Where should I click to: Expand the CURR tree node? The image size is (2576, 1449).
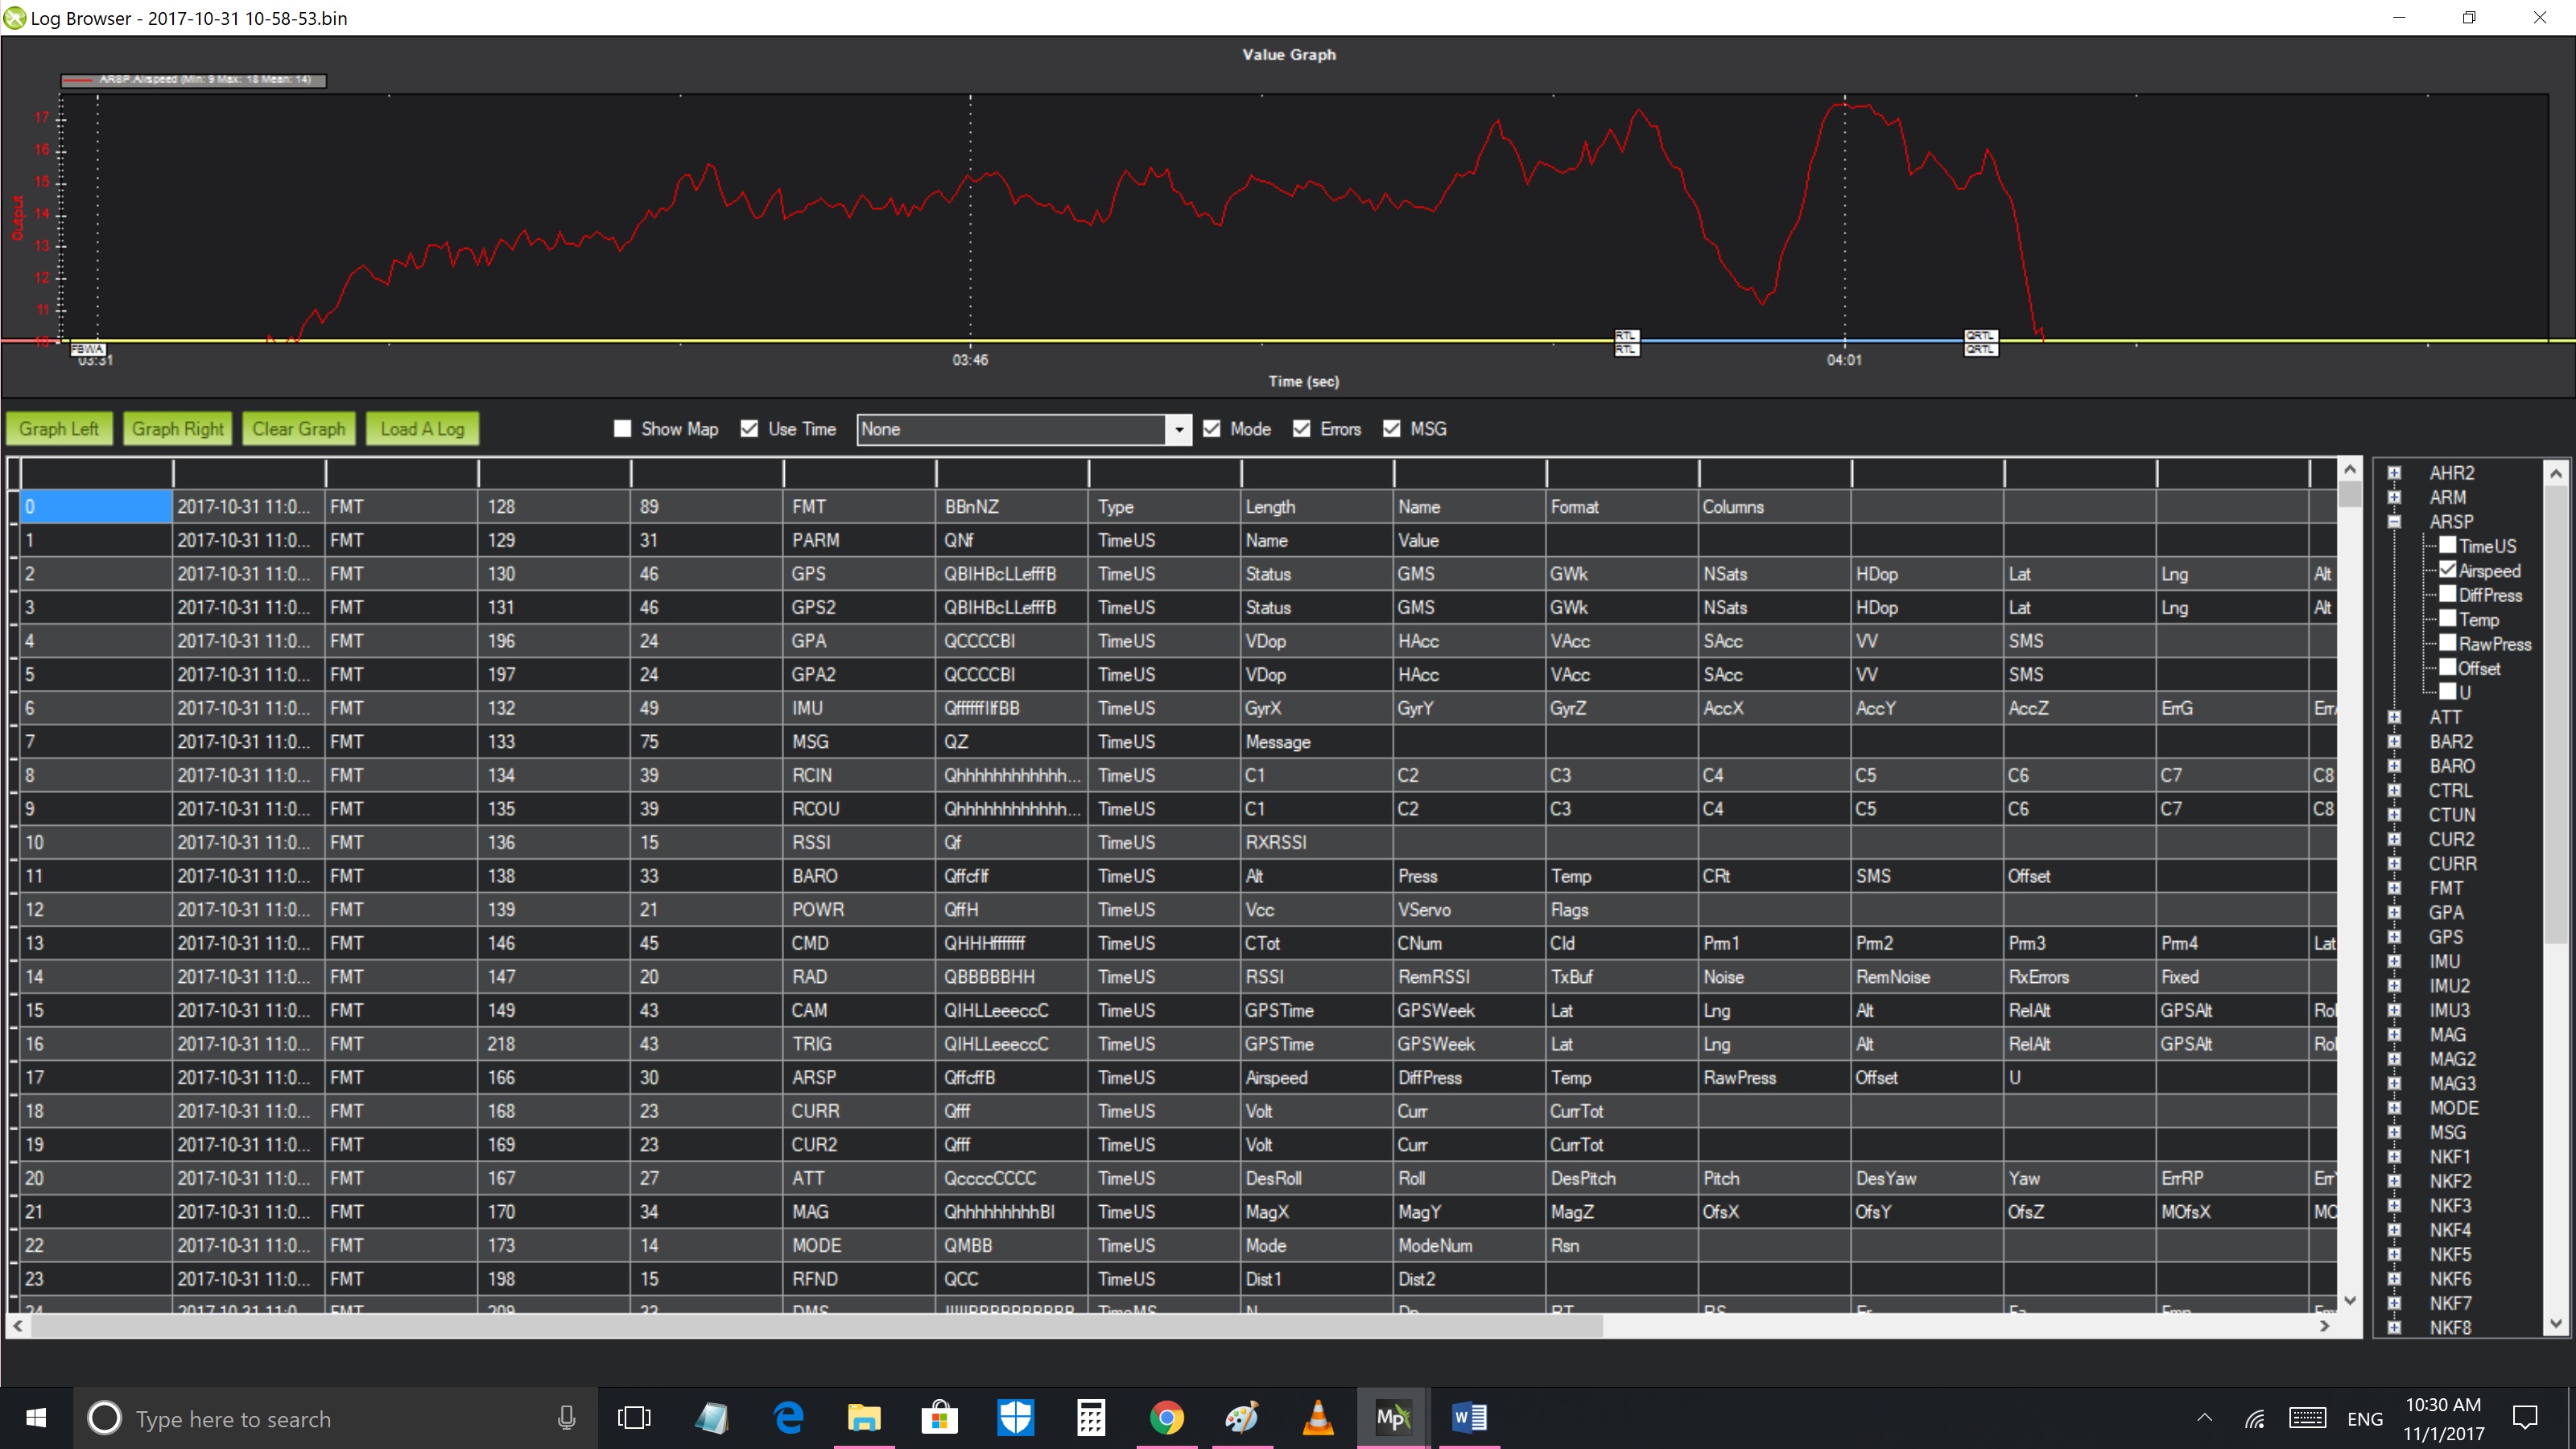[x=2394, y=863]
